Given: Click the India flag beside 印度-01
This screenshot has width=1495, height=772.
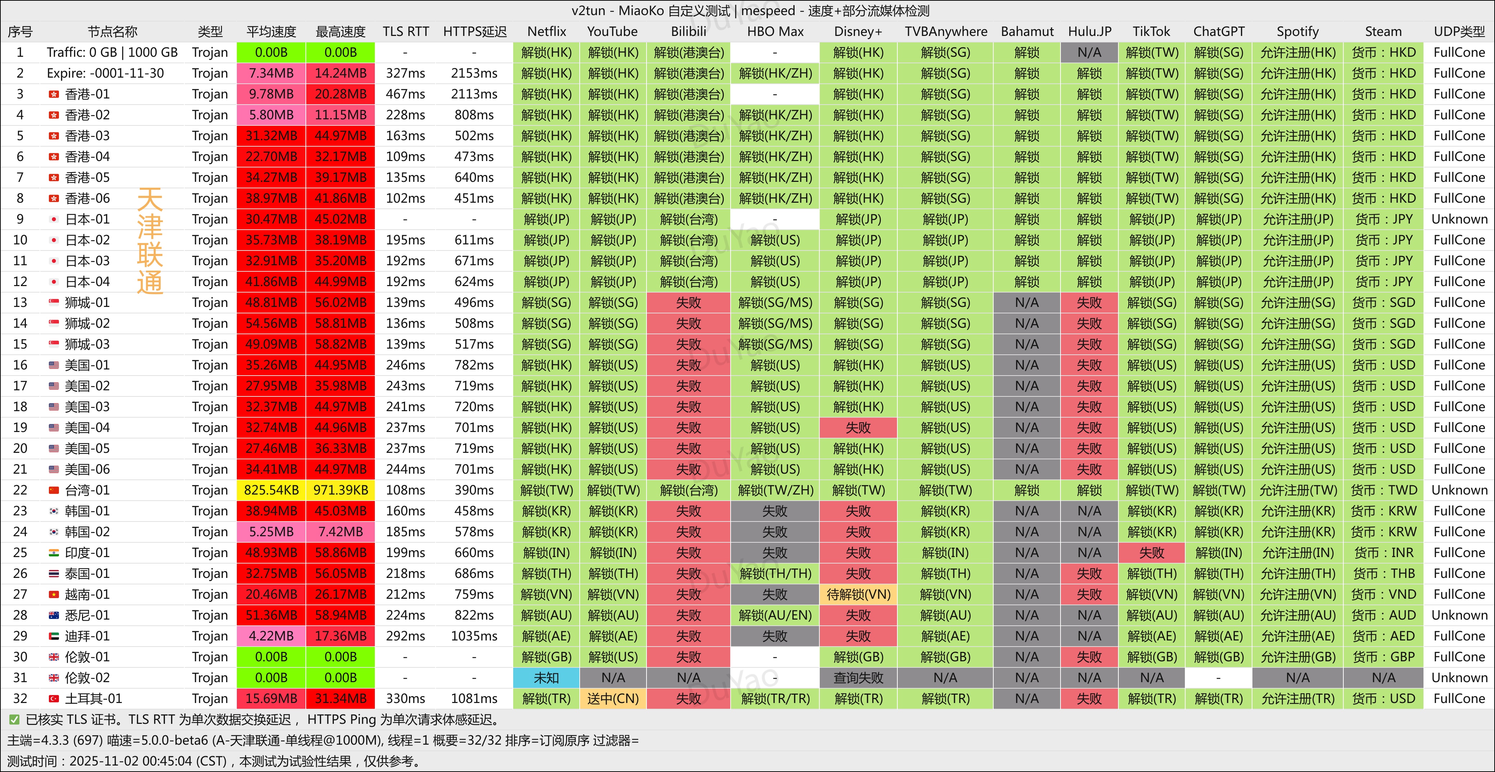Looking at the screenshot, I should pyautogui.click(x=54, y=553).
